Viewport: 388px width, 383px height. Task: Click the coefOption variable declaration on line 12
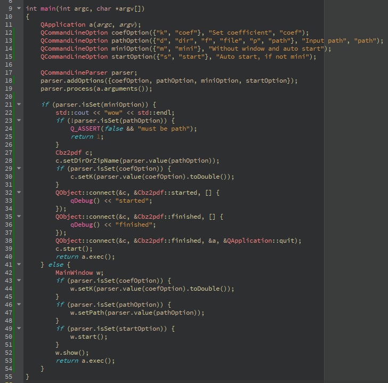[130, 33]
